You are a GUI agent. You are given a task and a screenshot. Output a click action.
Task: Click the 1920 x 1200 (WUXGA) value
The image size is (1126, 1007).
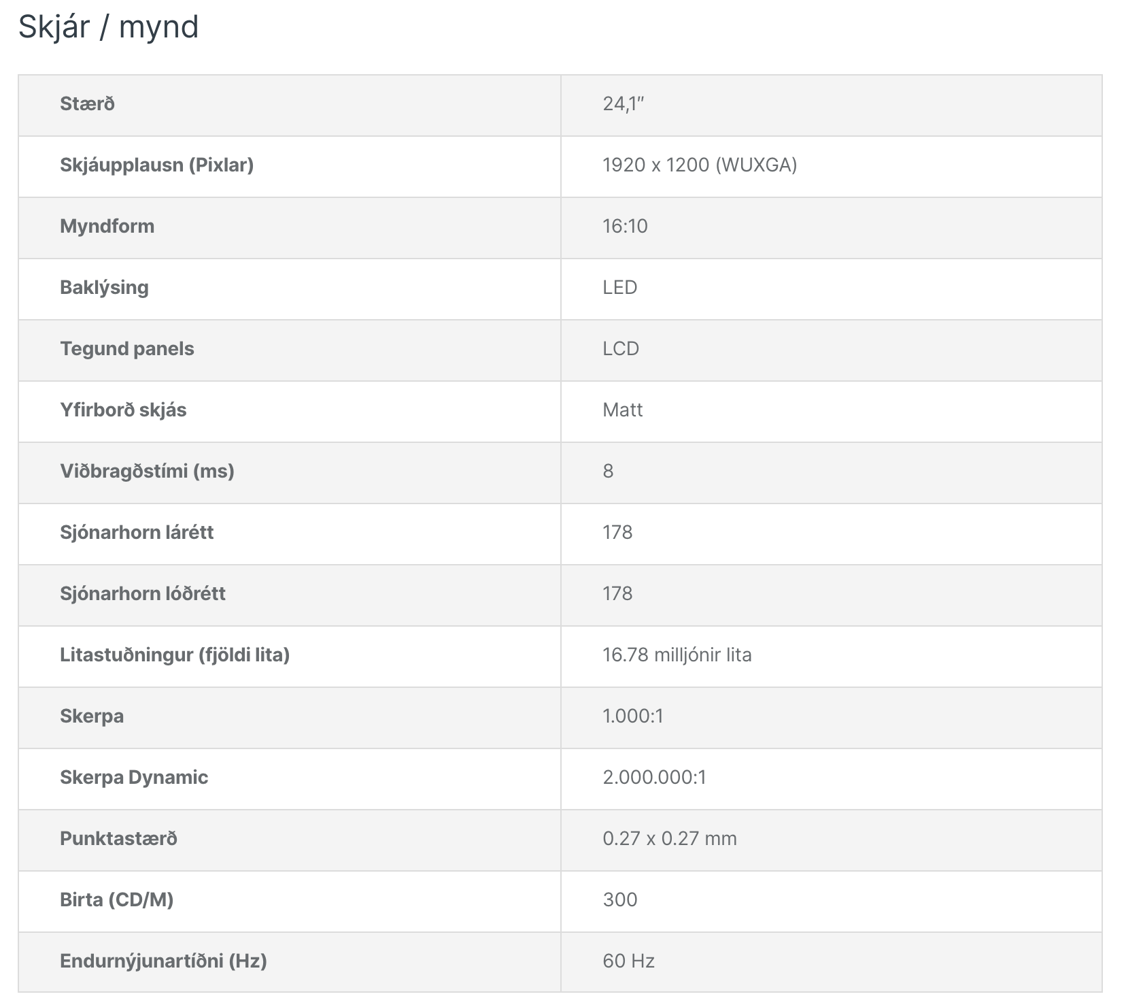click(x=700, y=165)
